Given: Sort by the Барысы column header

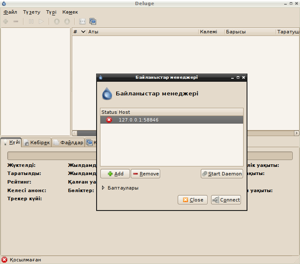Looking at the screenshot, I should click(250, 32).
